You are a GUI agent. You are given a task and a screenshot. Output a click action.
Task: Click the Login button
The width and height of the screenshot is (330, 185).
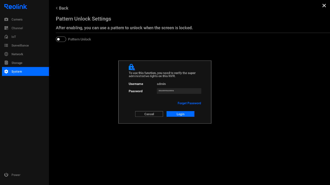coord(180,114)
